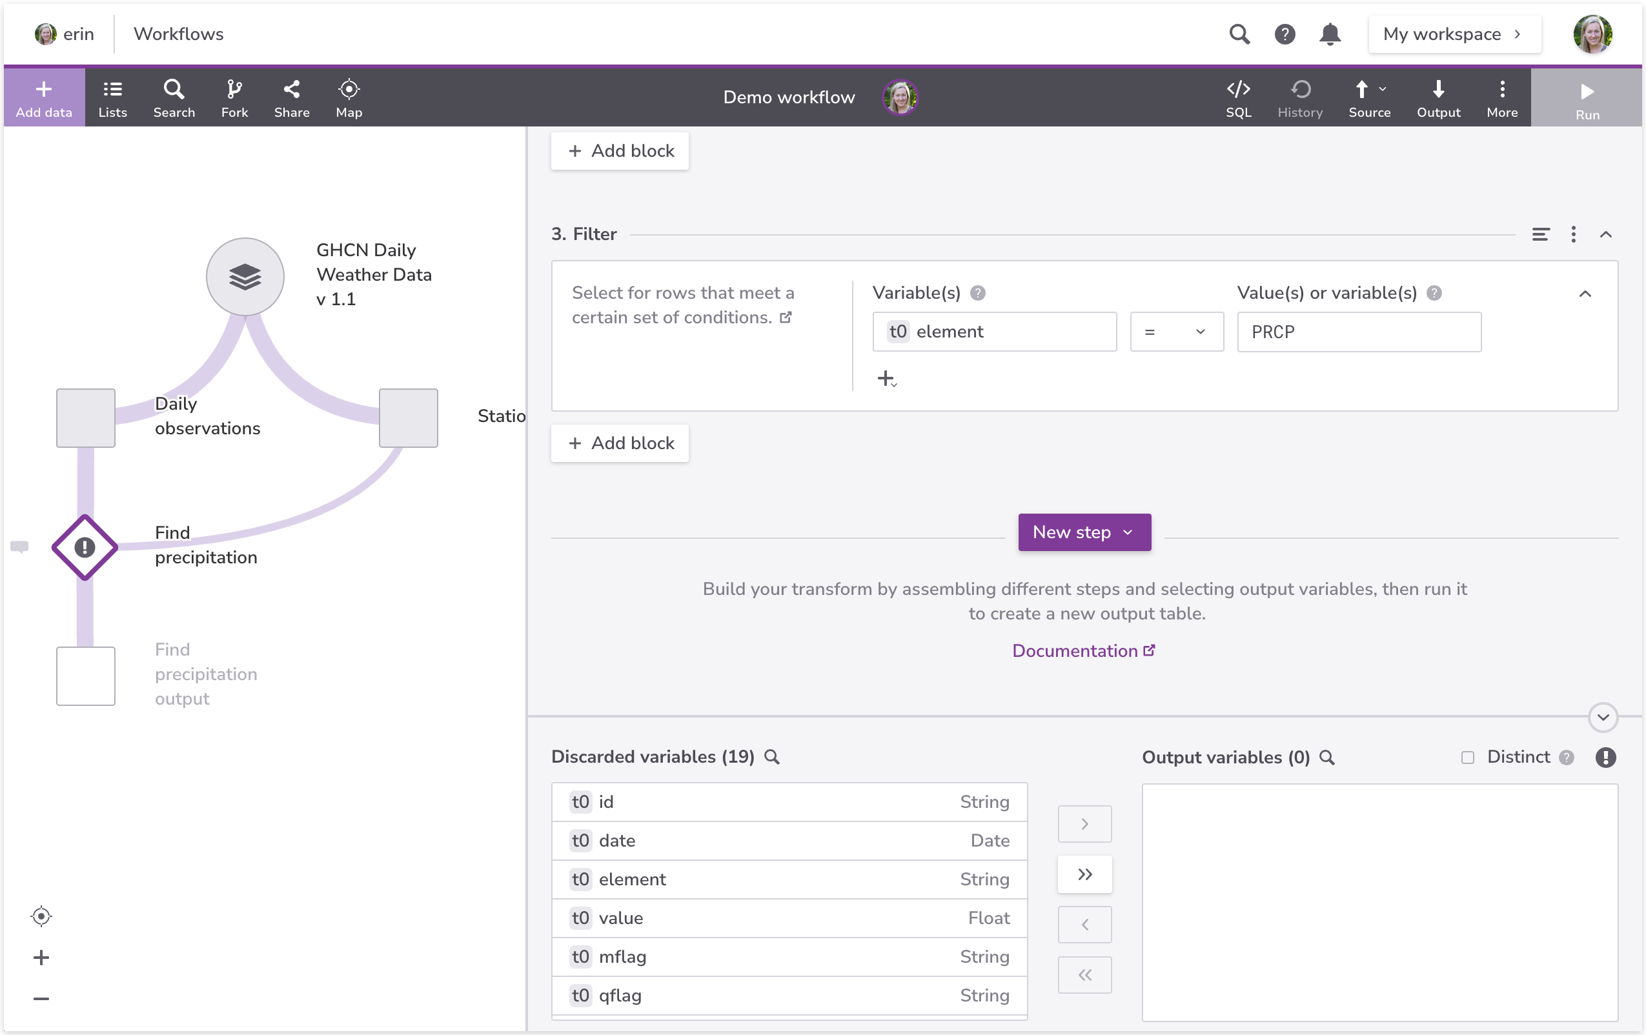Click the Lists toolbar icon

click(x=112, y=97)
